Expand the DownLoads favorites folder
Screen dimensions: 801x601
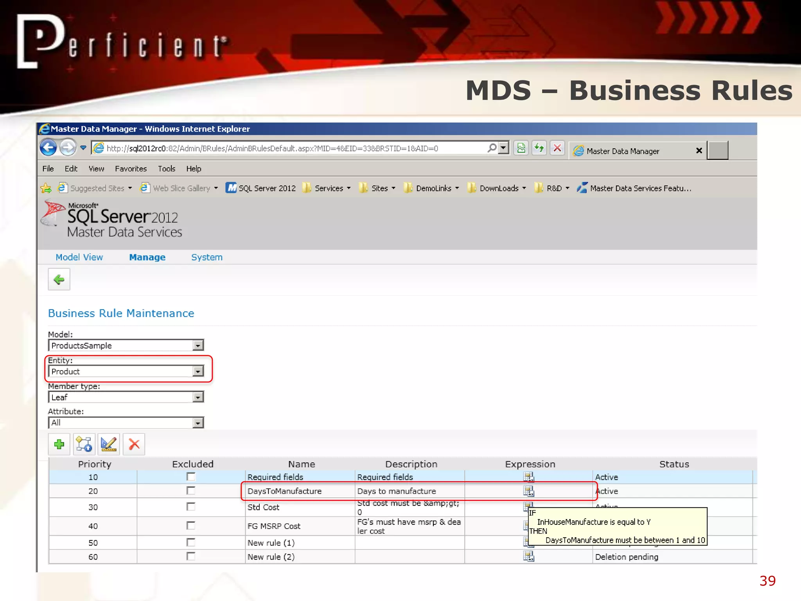pyautogui.click(x=497, y=188)
